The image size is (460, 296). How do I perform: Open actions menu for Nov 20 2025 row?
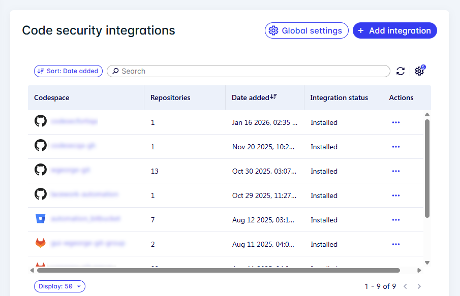pyautogui.click(x=396, y=147)
